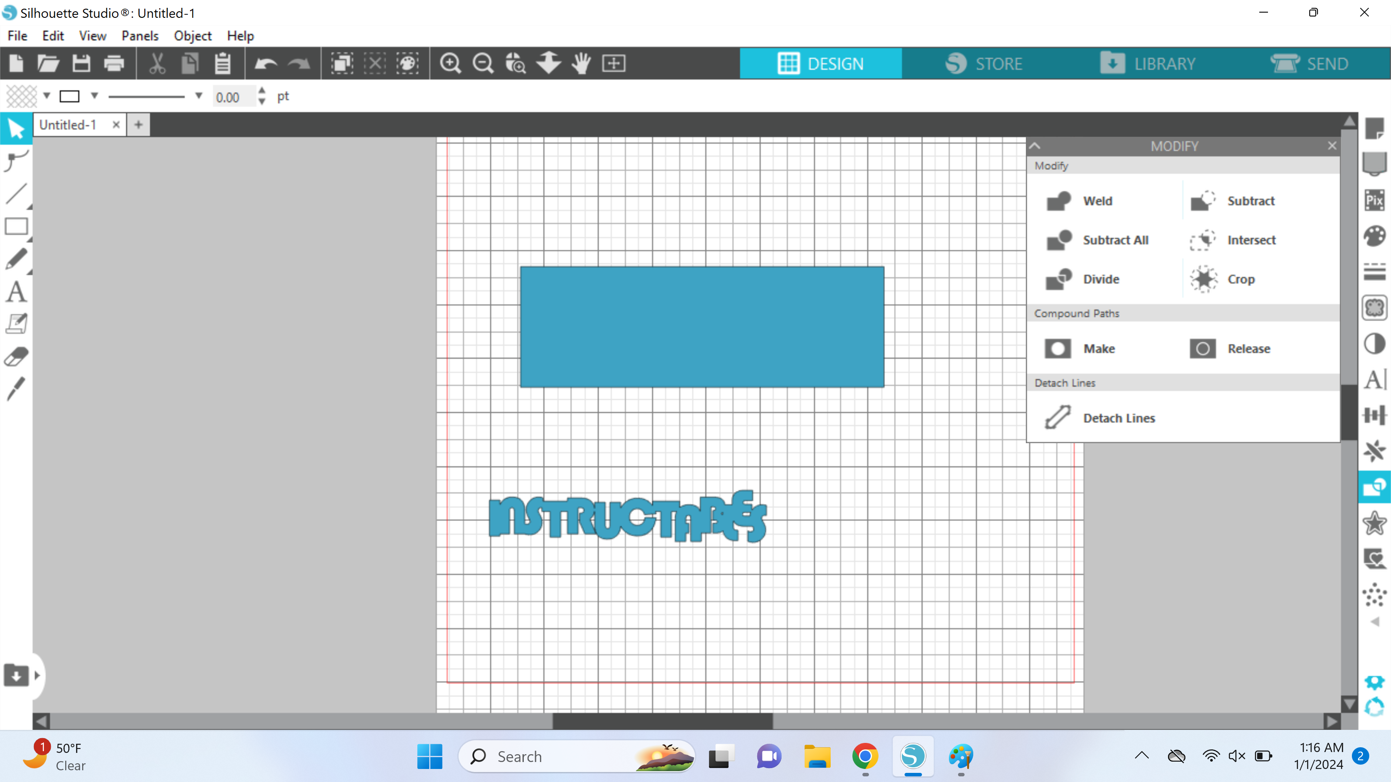The image size is (1391, 782).
Task: Open the Edit menu
Action: click(53, 36)
